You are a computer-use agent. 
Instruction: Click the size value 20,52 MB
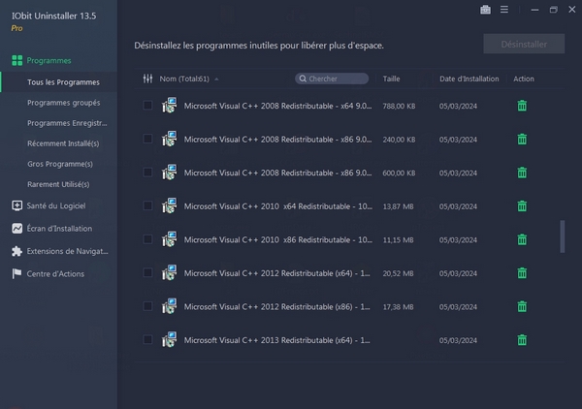click(x=398, y=273)
